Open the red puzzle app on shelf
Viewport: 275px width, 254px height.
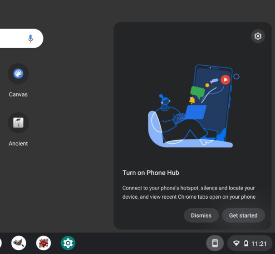(44, 243)
